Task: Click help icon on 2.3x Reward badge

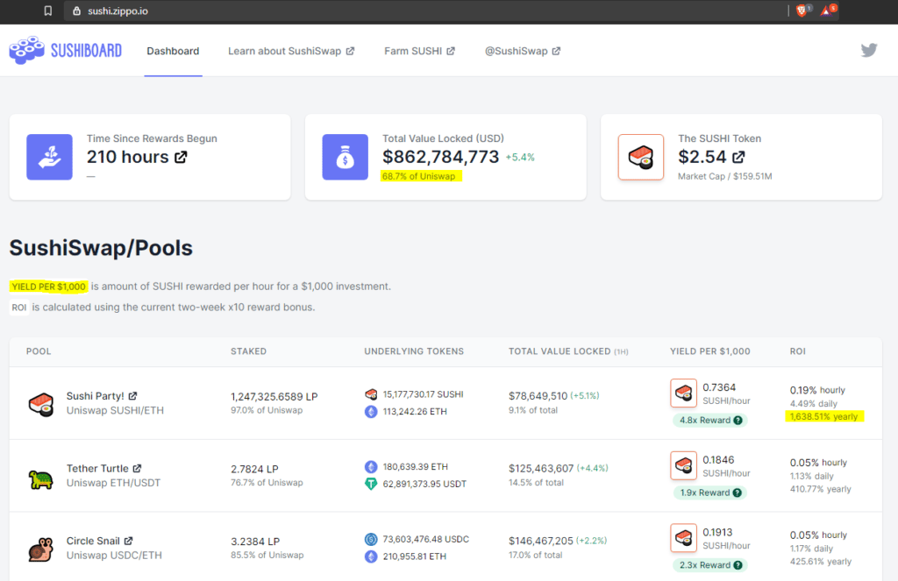Action: pos(738,565)
